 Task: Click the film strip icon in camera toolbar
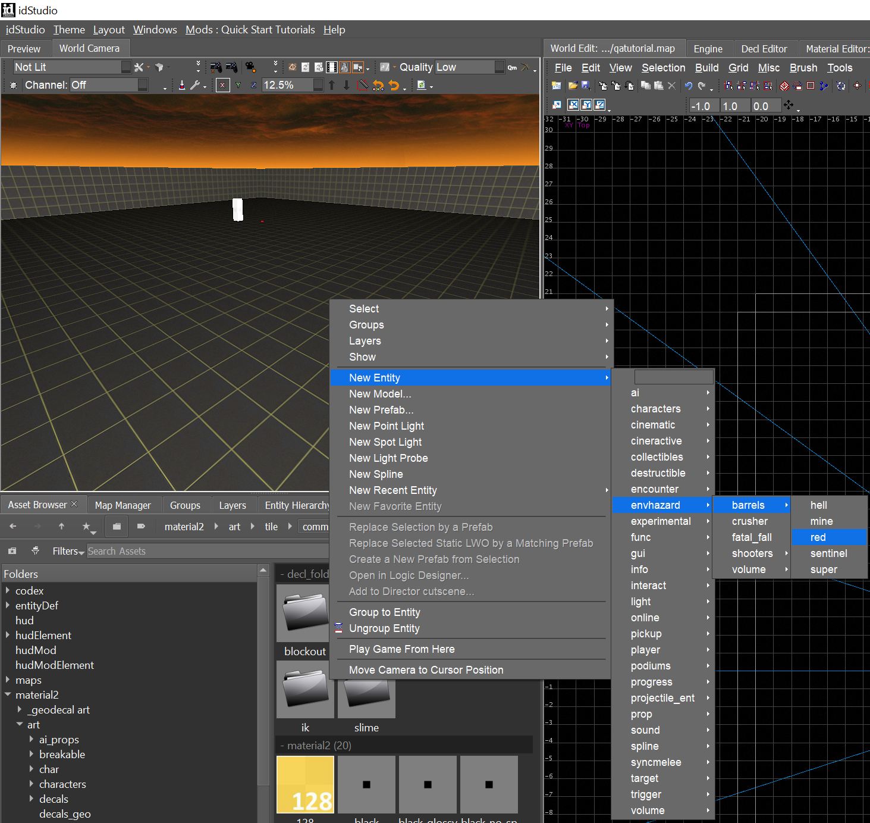pyautogui.click(x=332, y=67)
